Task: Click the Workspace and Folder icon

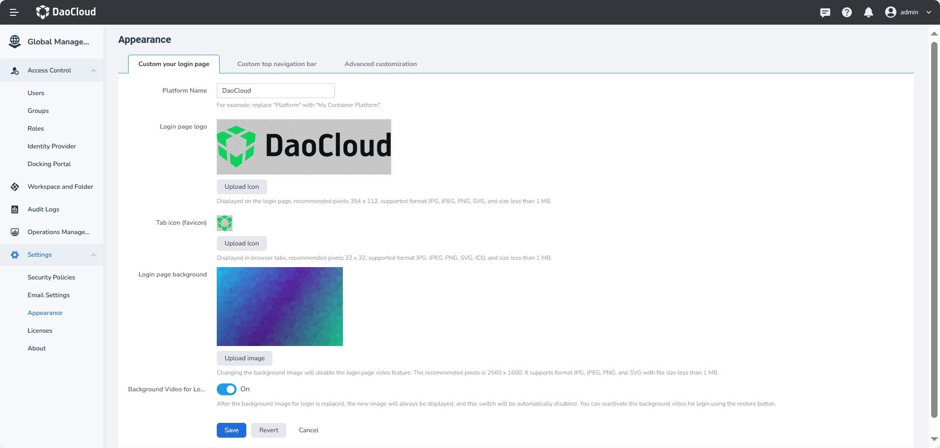Action: [15, 187]
